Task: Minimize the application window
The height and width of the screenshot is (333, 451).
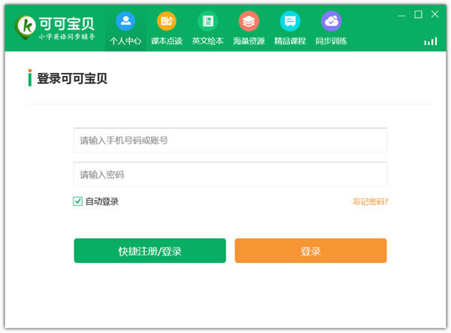Action: (402, 16)
